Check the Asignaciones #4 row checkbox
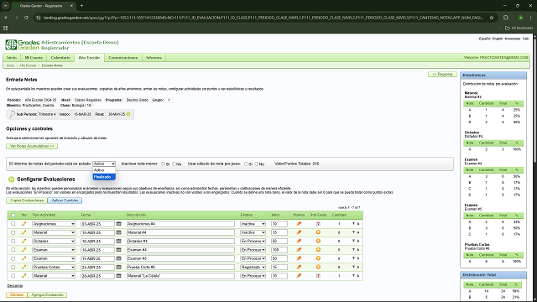Image resolution: width=537 pixels, height=302 pixels. pyautogui.click(x=13, y=224)
